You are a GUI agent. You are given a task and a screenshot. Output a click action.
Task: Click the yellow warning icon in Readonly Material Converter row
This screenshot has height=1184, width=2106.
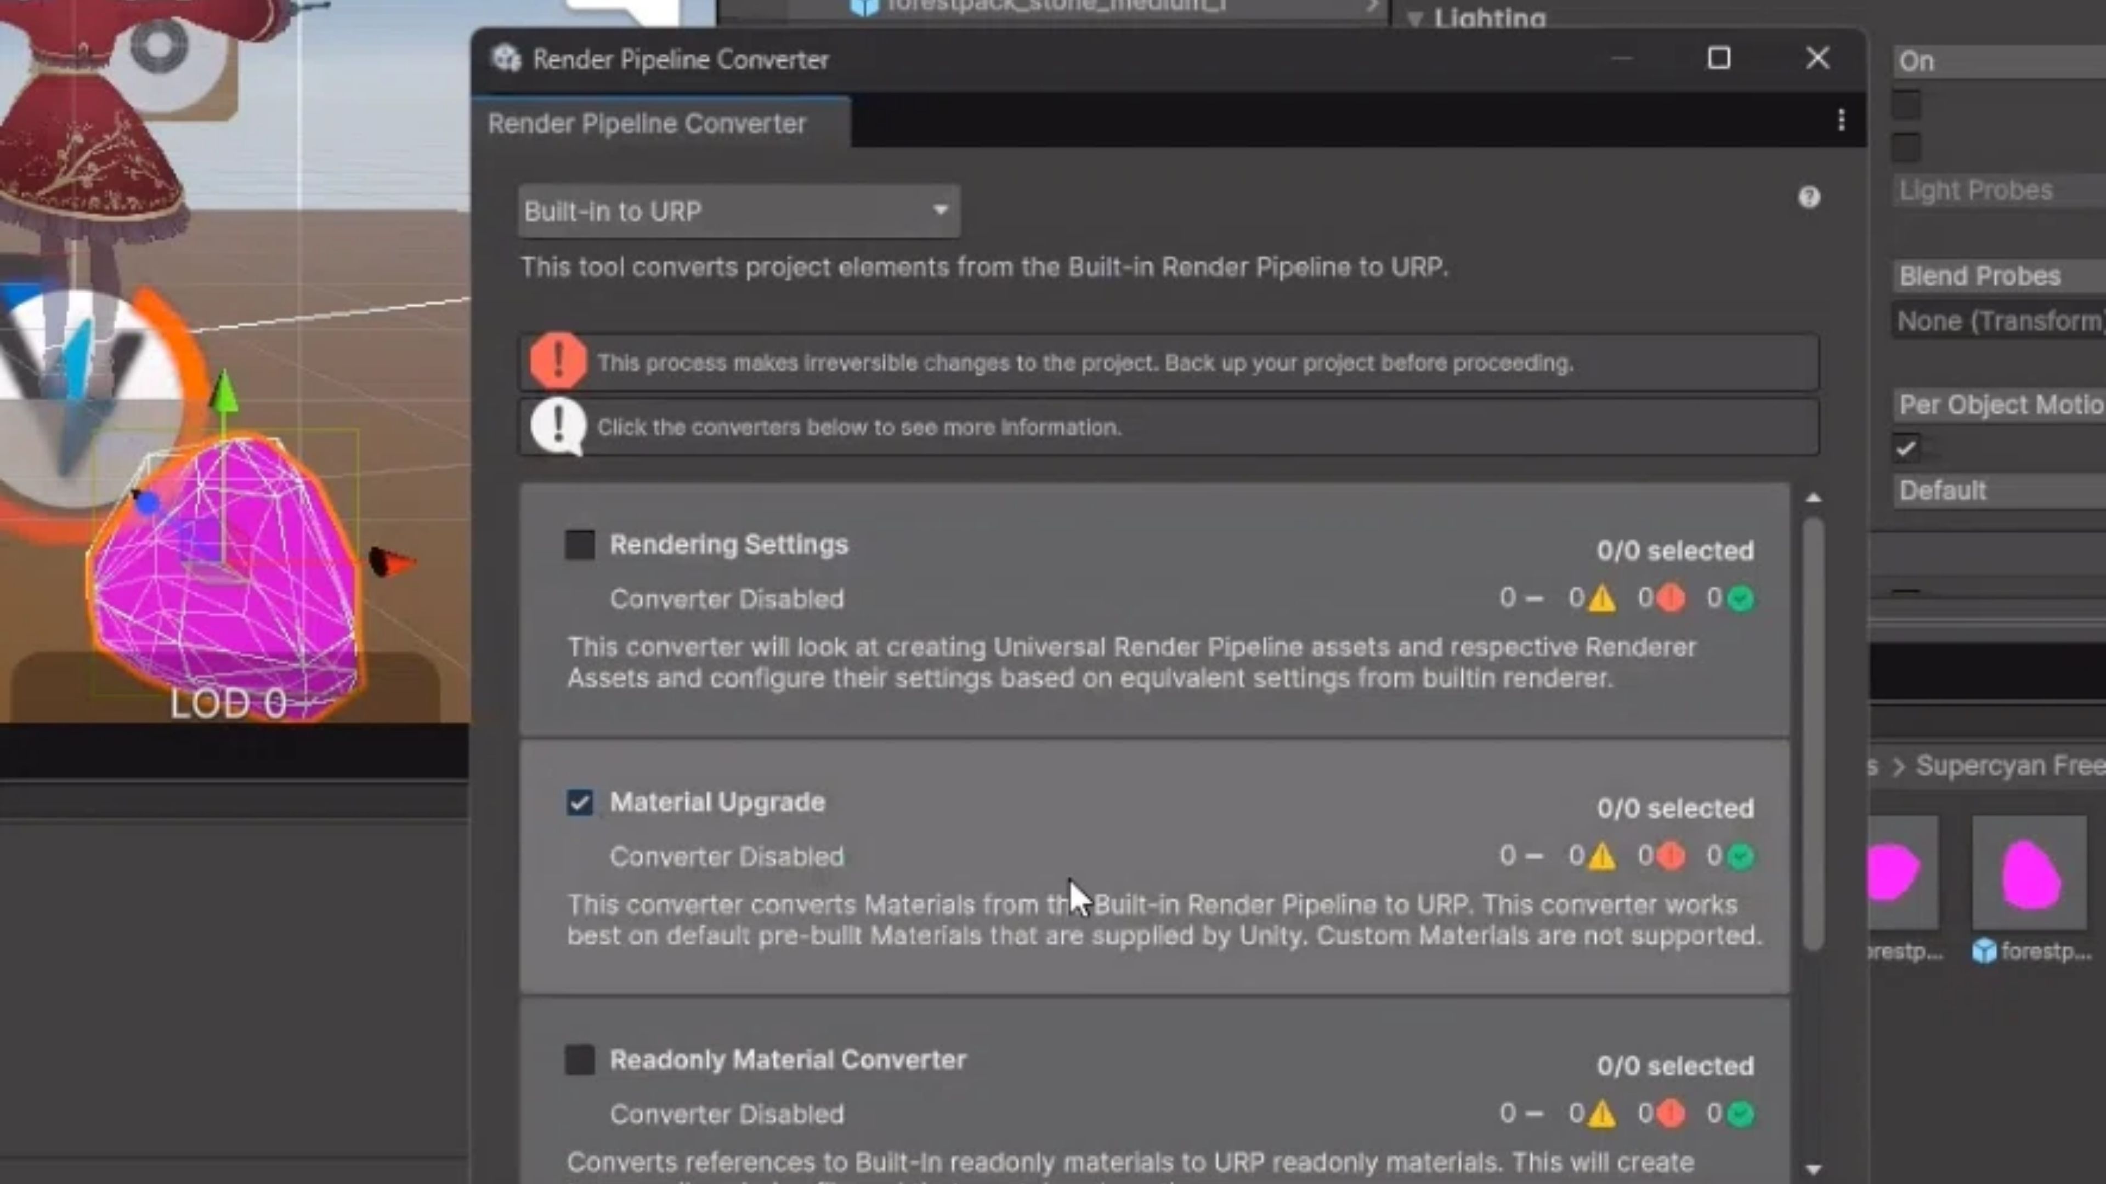click(x=1601, y=1114)
